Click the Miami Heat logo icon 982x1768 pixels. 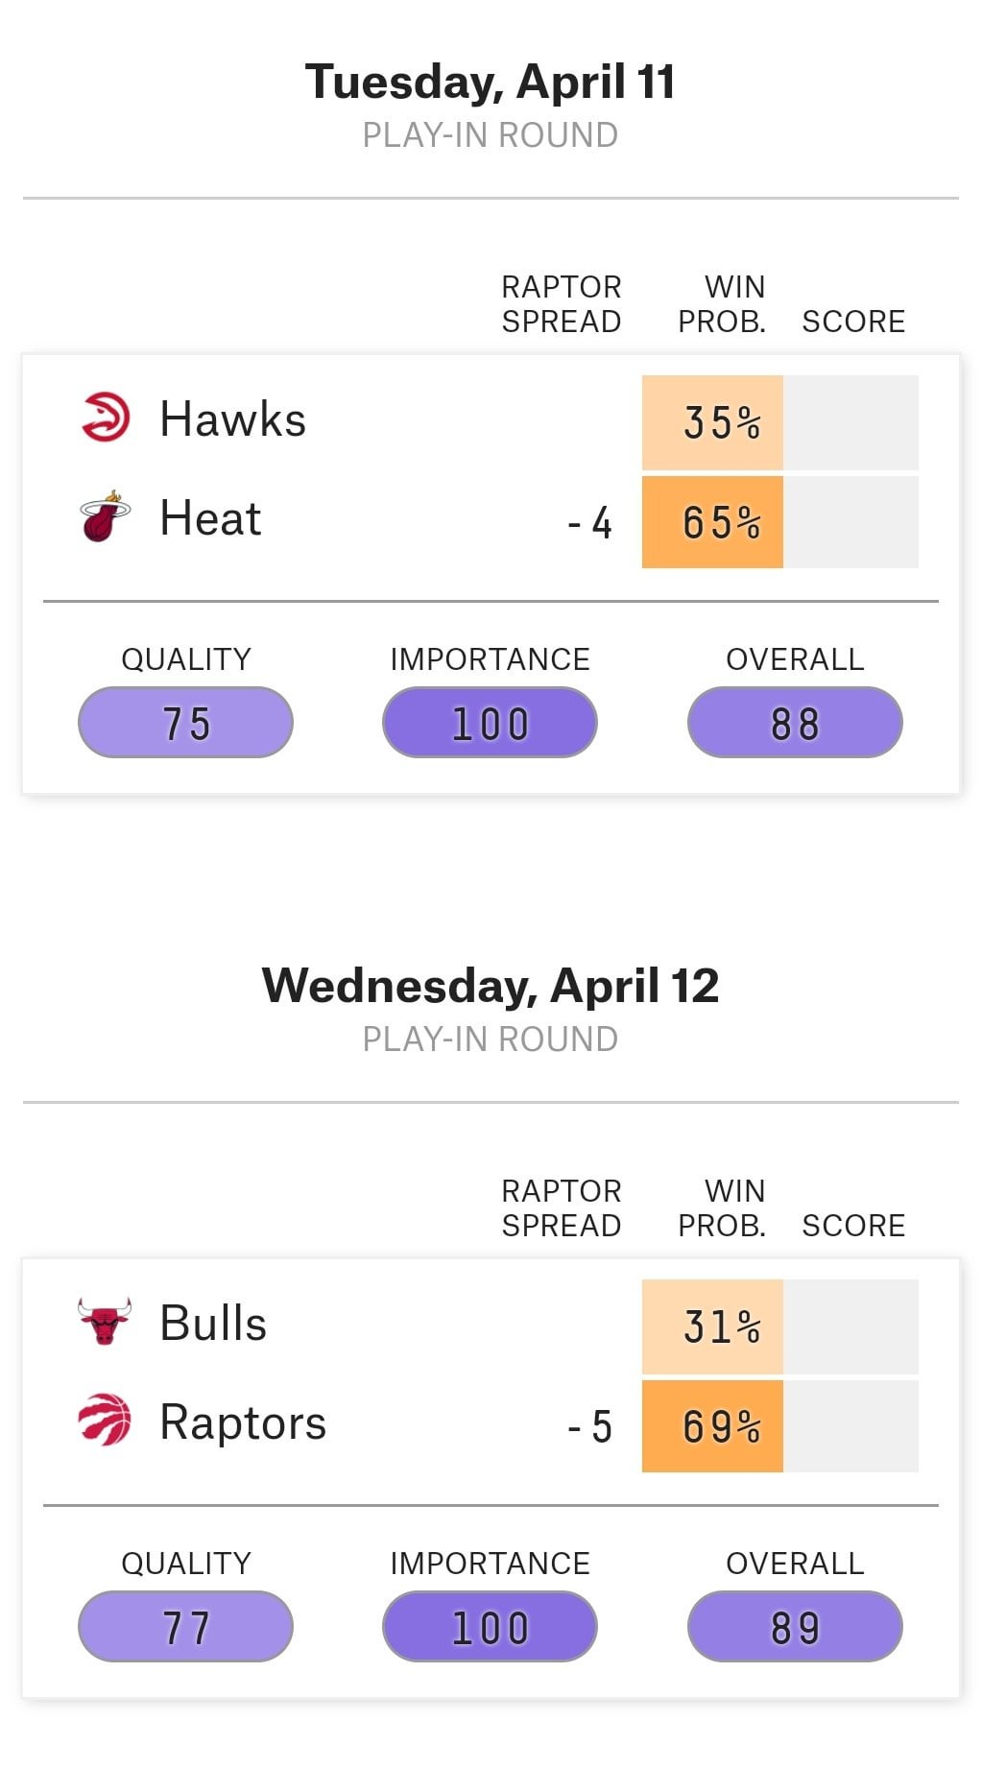point(105,517)
